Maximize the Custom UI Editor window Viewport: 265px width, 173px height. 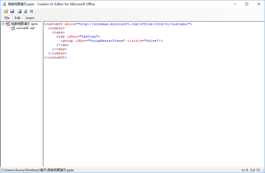tap(247, 4)
